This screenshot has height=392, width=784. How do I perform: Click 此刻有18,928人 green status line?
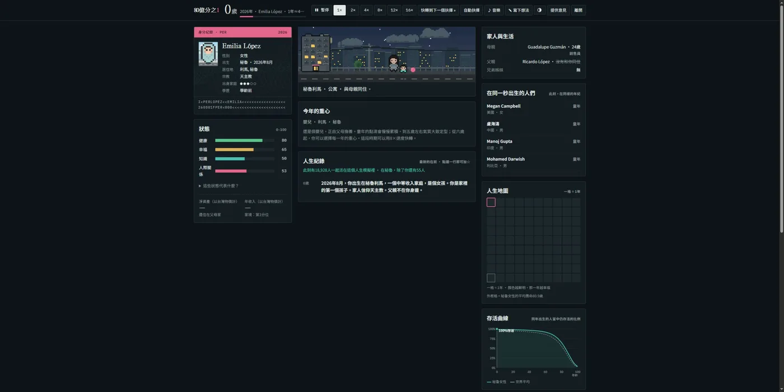pos(364,170)
